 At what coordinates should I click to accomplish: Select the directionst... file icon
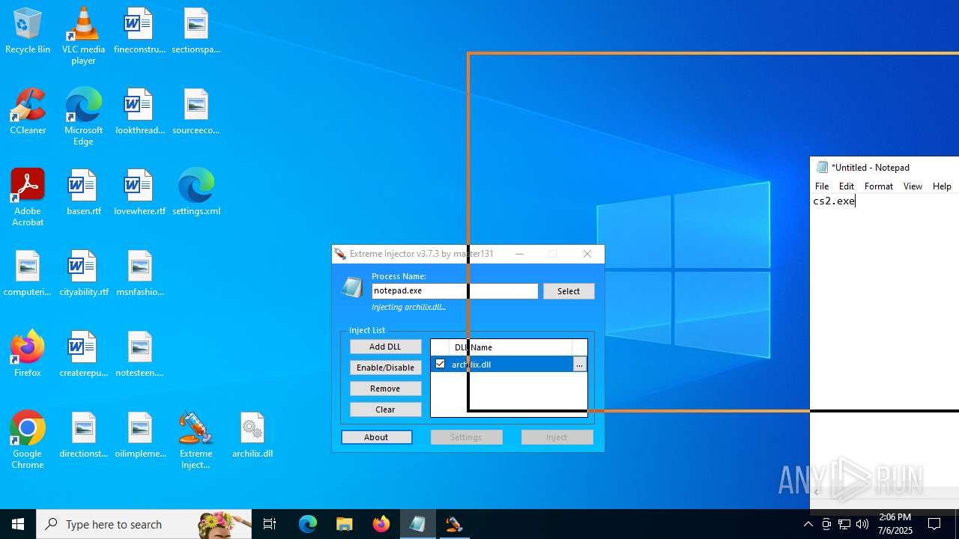coord(83,436)
